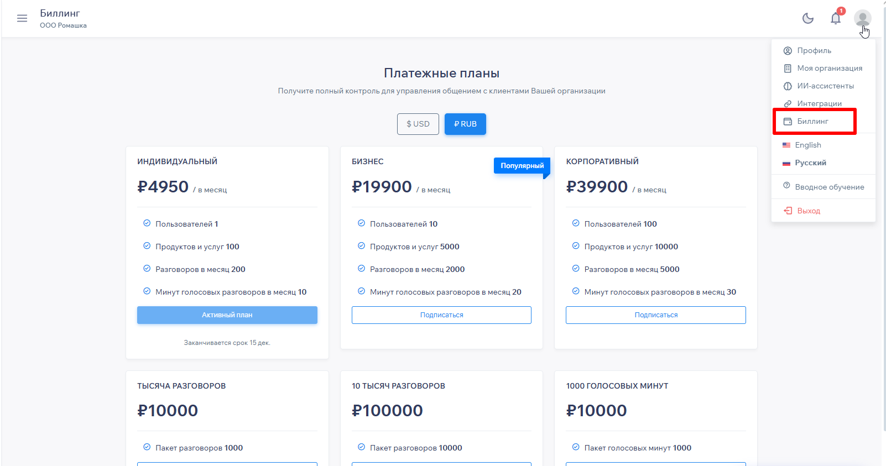The height and width of the screenshot is (466, 886).
Task: Click the ИИ-ассистенты globe icon
Action: [x=788, y=86]
